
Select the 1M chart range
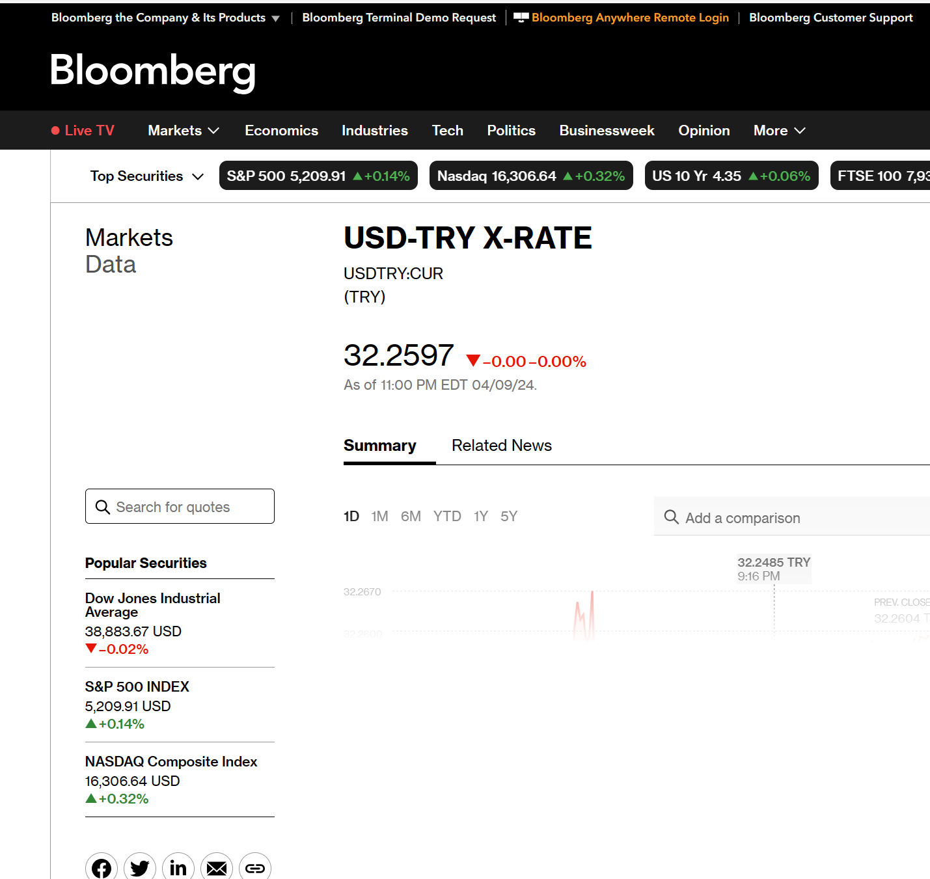click(x=379, y=517)
